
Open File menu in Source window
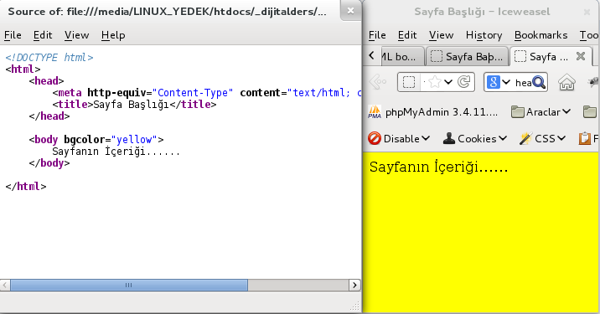pos(13,35)
